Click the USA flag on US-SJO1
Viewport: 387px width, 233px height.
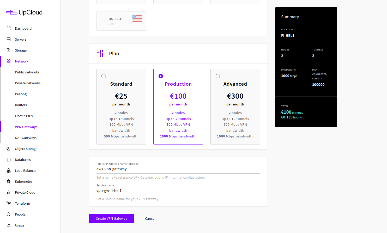[137, 18]
